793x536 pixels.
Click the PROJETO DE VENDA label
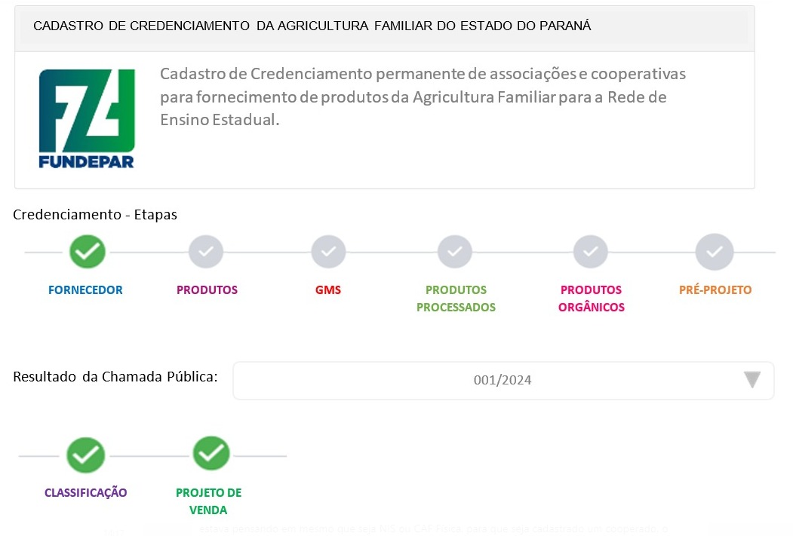tap(208, 501)
